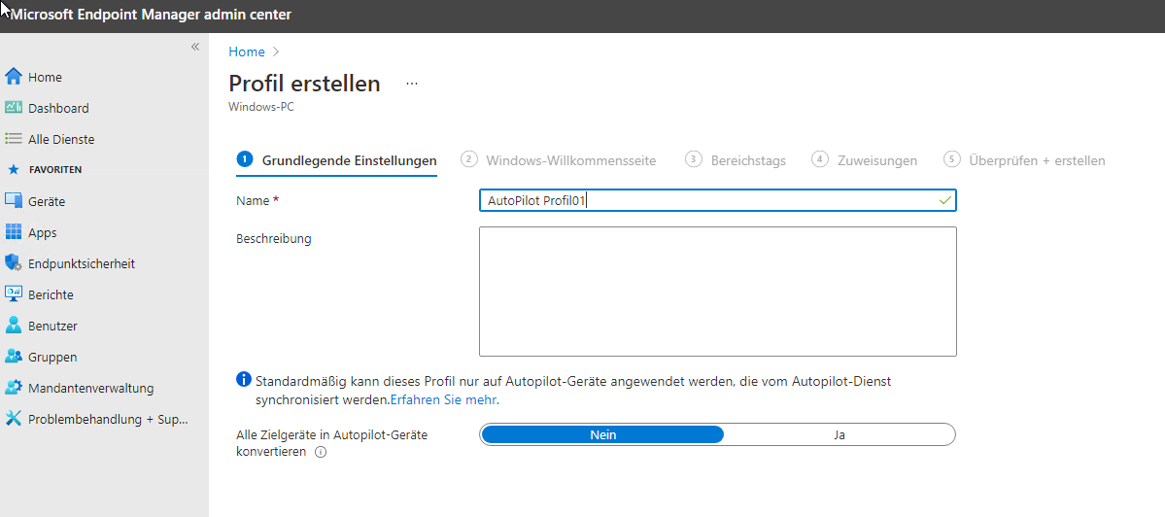Screen dimensions: 1165x517
Task: Collapse the sidebar with double chevron
Action: coord(195,47)
